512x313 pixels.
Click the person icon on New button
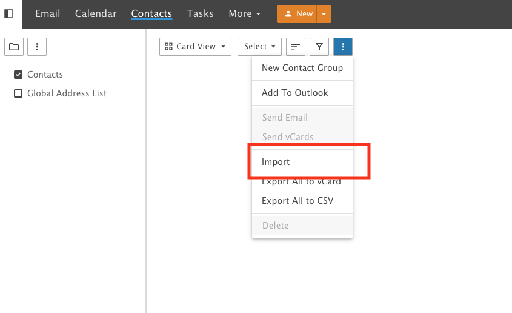coord(288,14)
